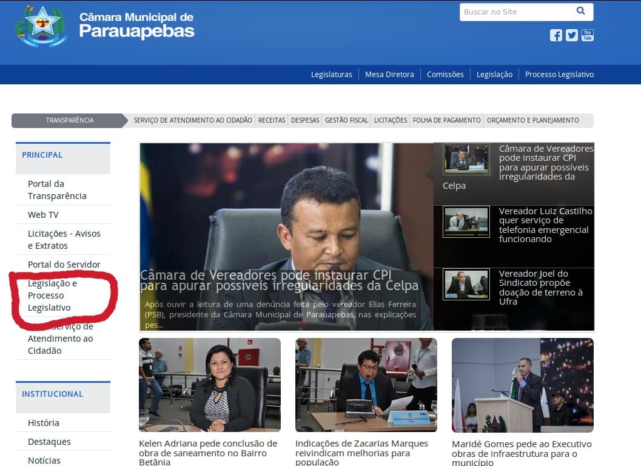Click the Câmara Municipal coat of arms logo
Viewport: 641px width, 466px height.
pyautogui.click(x=41, y=25)
